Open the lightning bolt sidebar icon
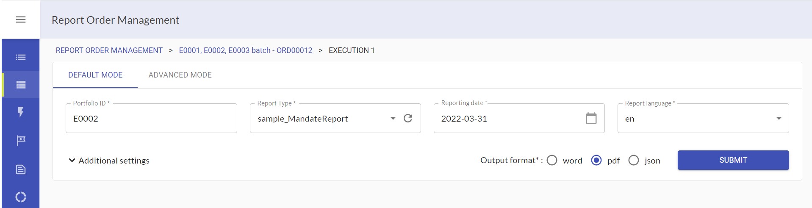Image resolution: width=812 pixels, height=208 pixels. [x=20, y=112]
